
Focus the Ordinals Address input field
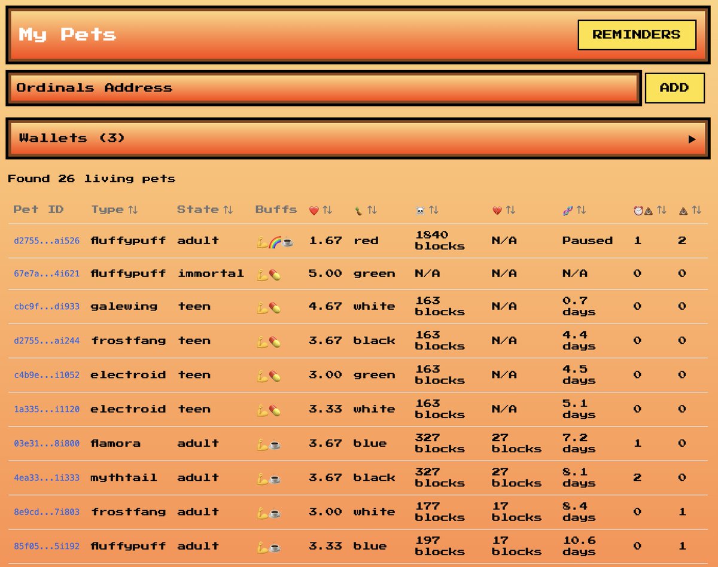[x=324, y=88]
